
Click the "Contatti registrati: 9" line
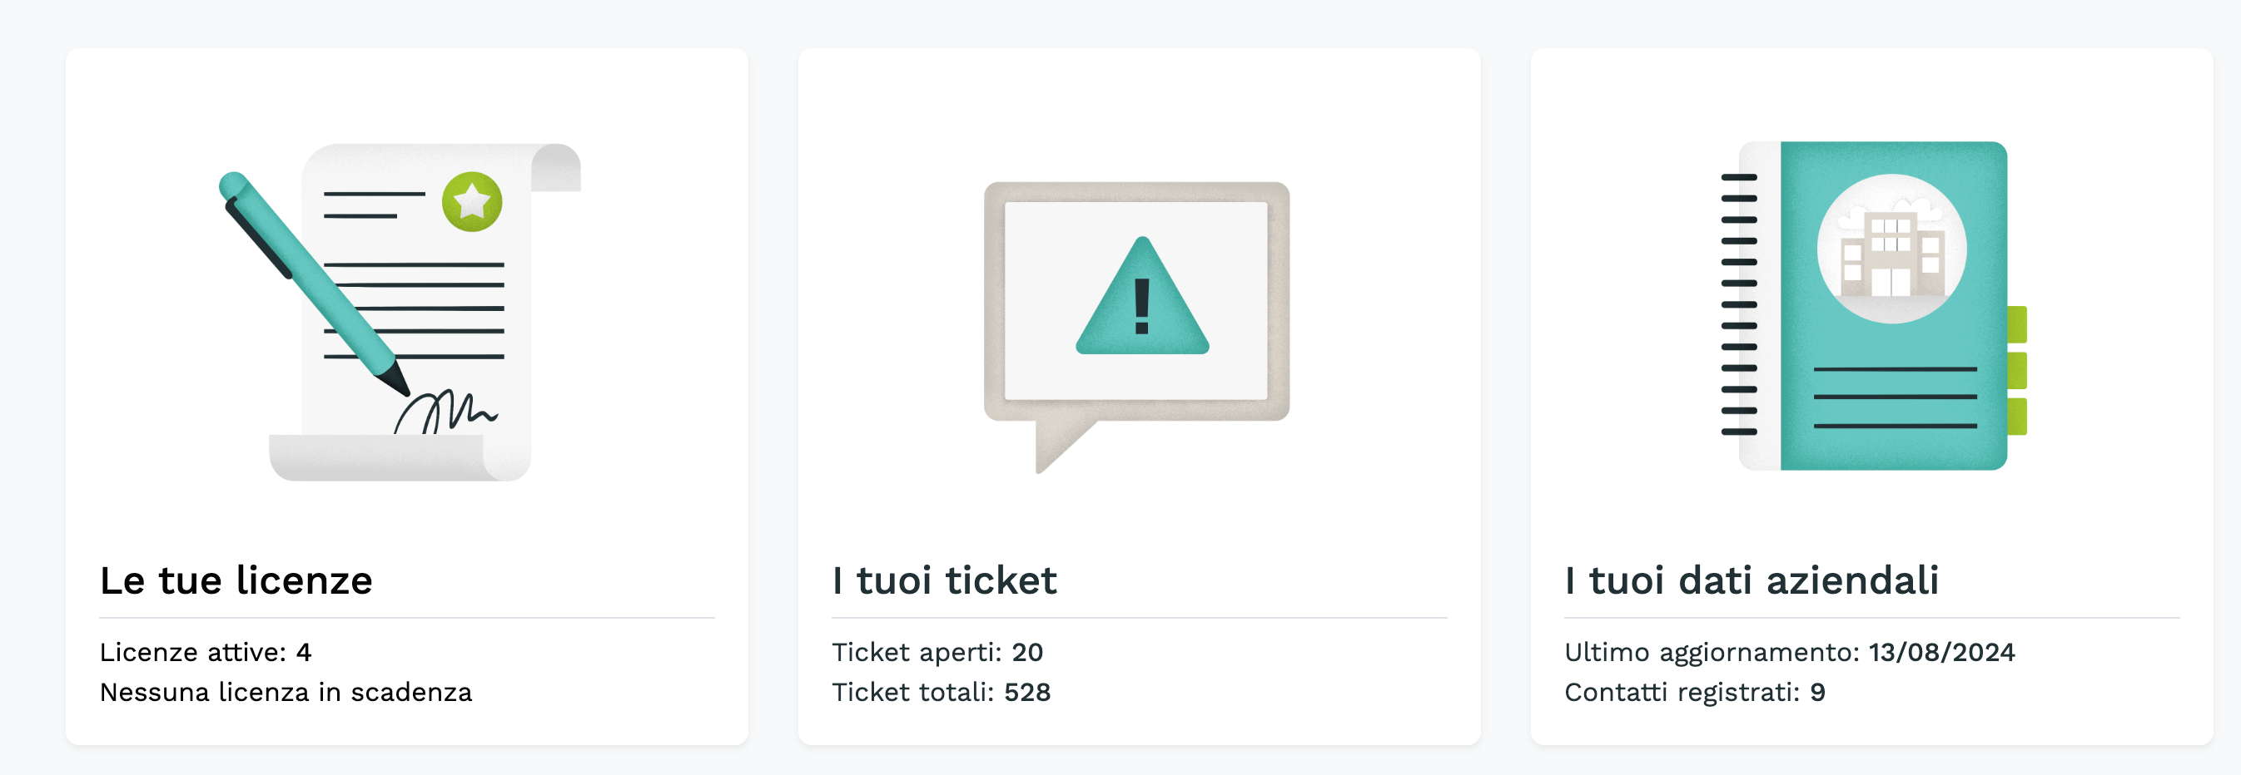[1694, 692]
